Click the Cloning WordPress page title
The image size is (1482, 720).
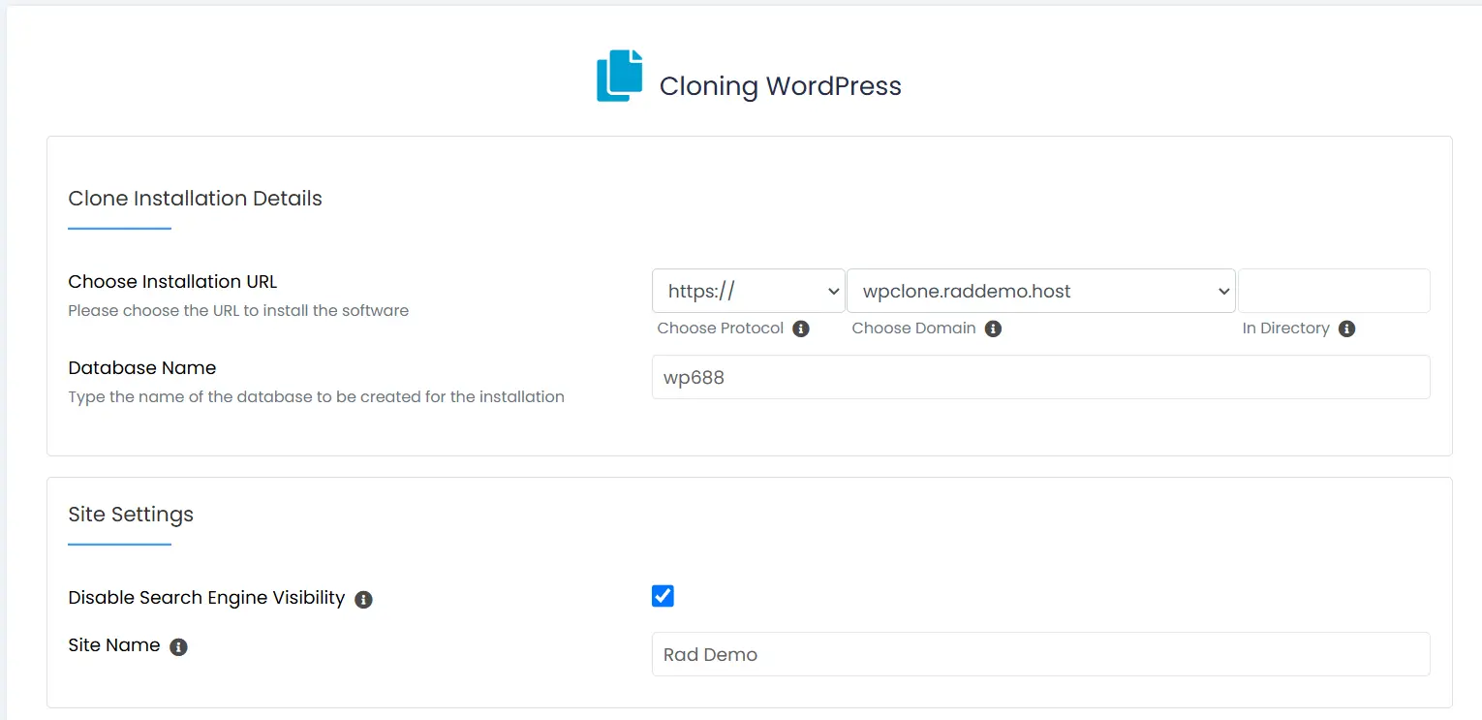pos(780,85)
